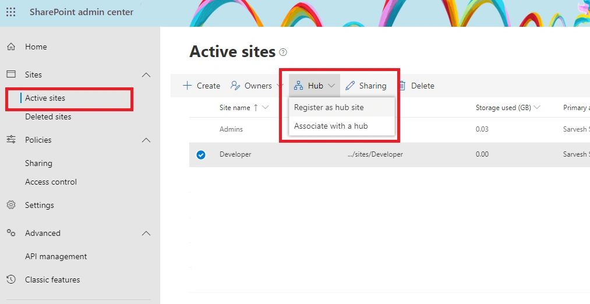
Task: Click the Sites window icon in sidebar
Action: (x=11, y=74)
